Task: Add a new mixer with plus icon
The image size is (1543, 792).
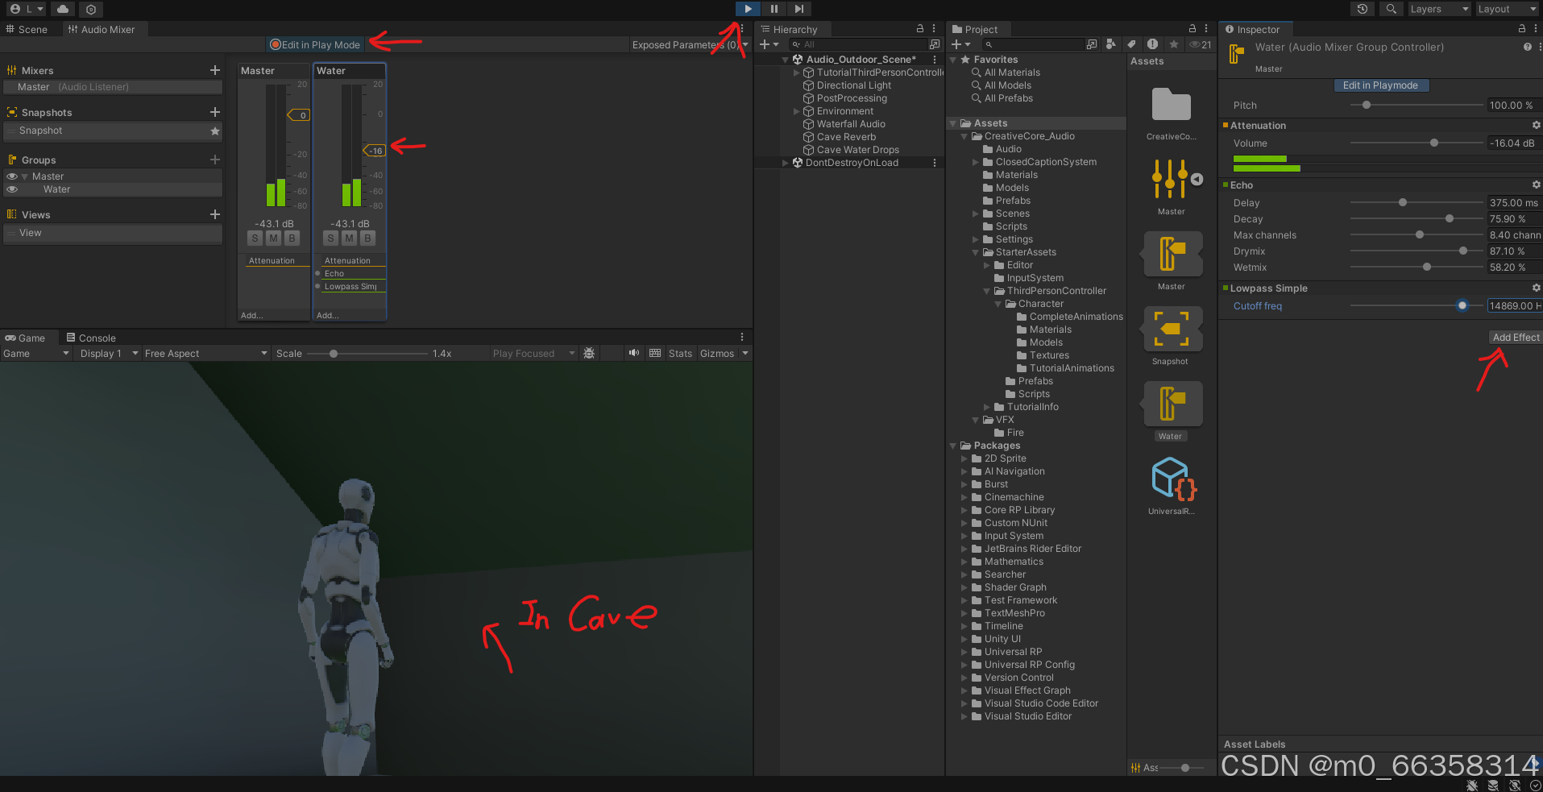Action: pos(215,70)
